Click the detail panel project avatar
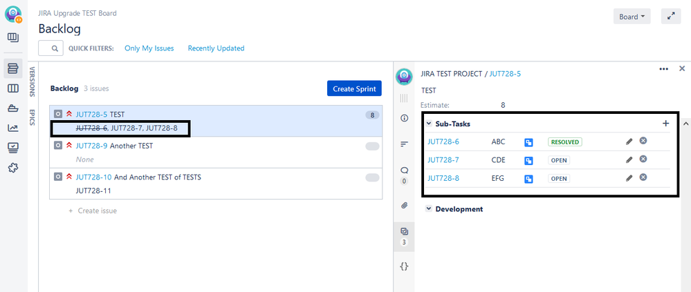The width and height of the screenshot is (691, 292). point(404,77)
